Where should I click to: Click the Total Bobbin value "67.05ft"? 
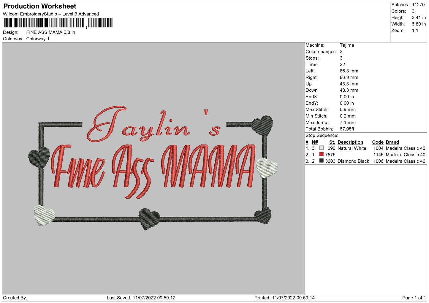click(347, 129)
